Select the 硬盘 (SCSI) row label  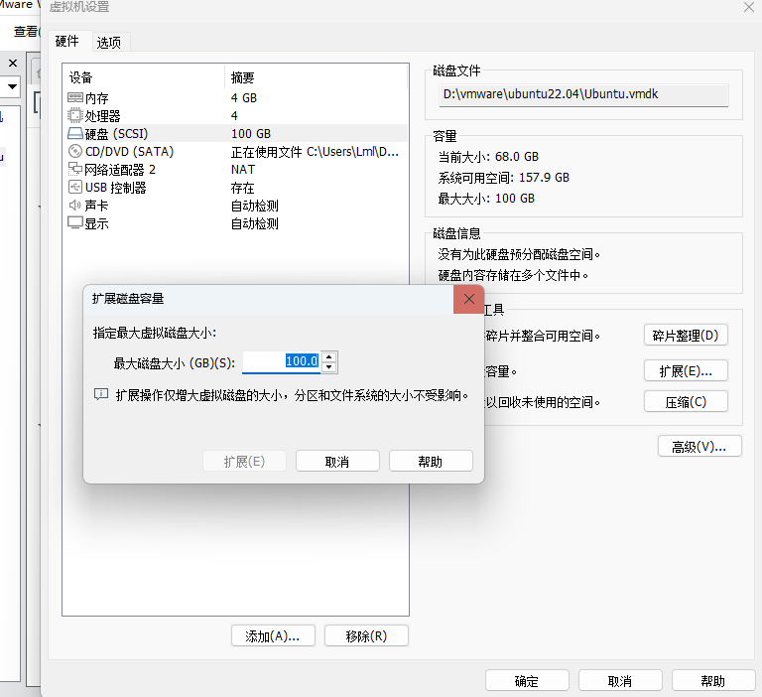117,134
